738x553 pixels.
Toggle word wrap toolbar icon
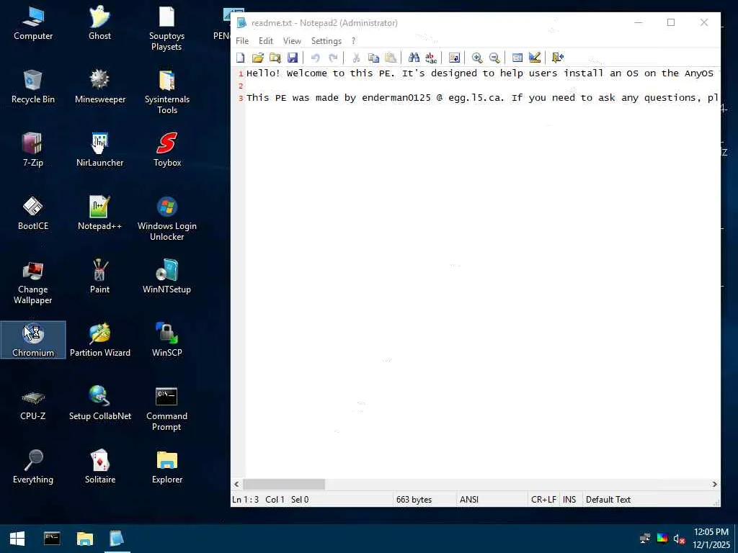point(454,58)
